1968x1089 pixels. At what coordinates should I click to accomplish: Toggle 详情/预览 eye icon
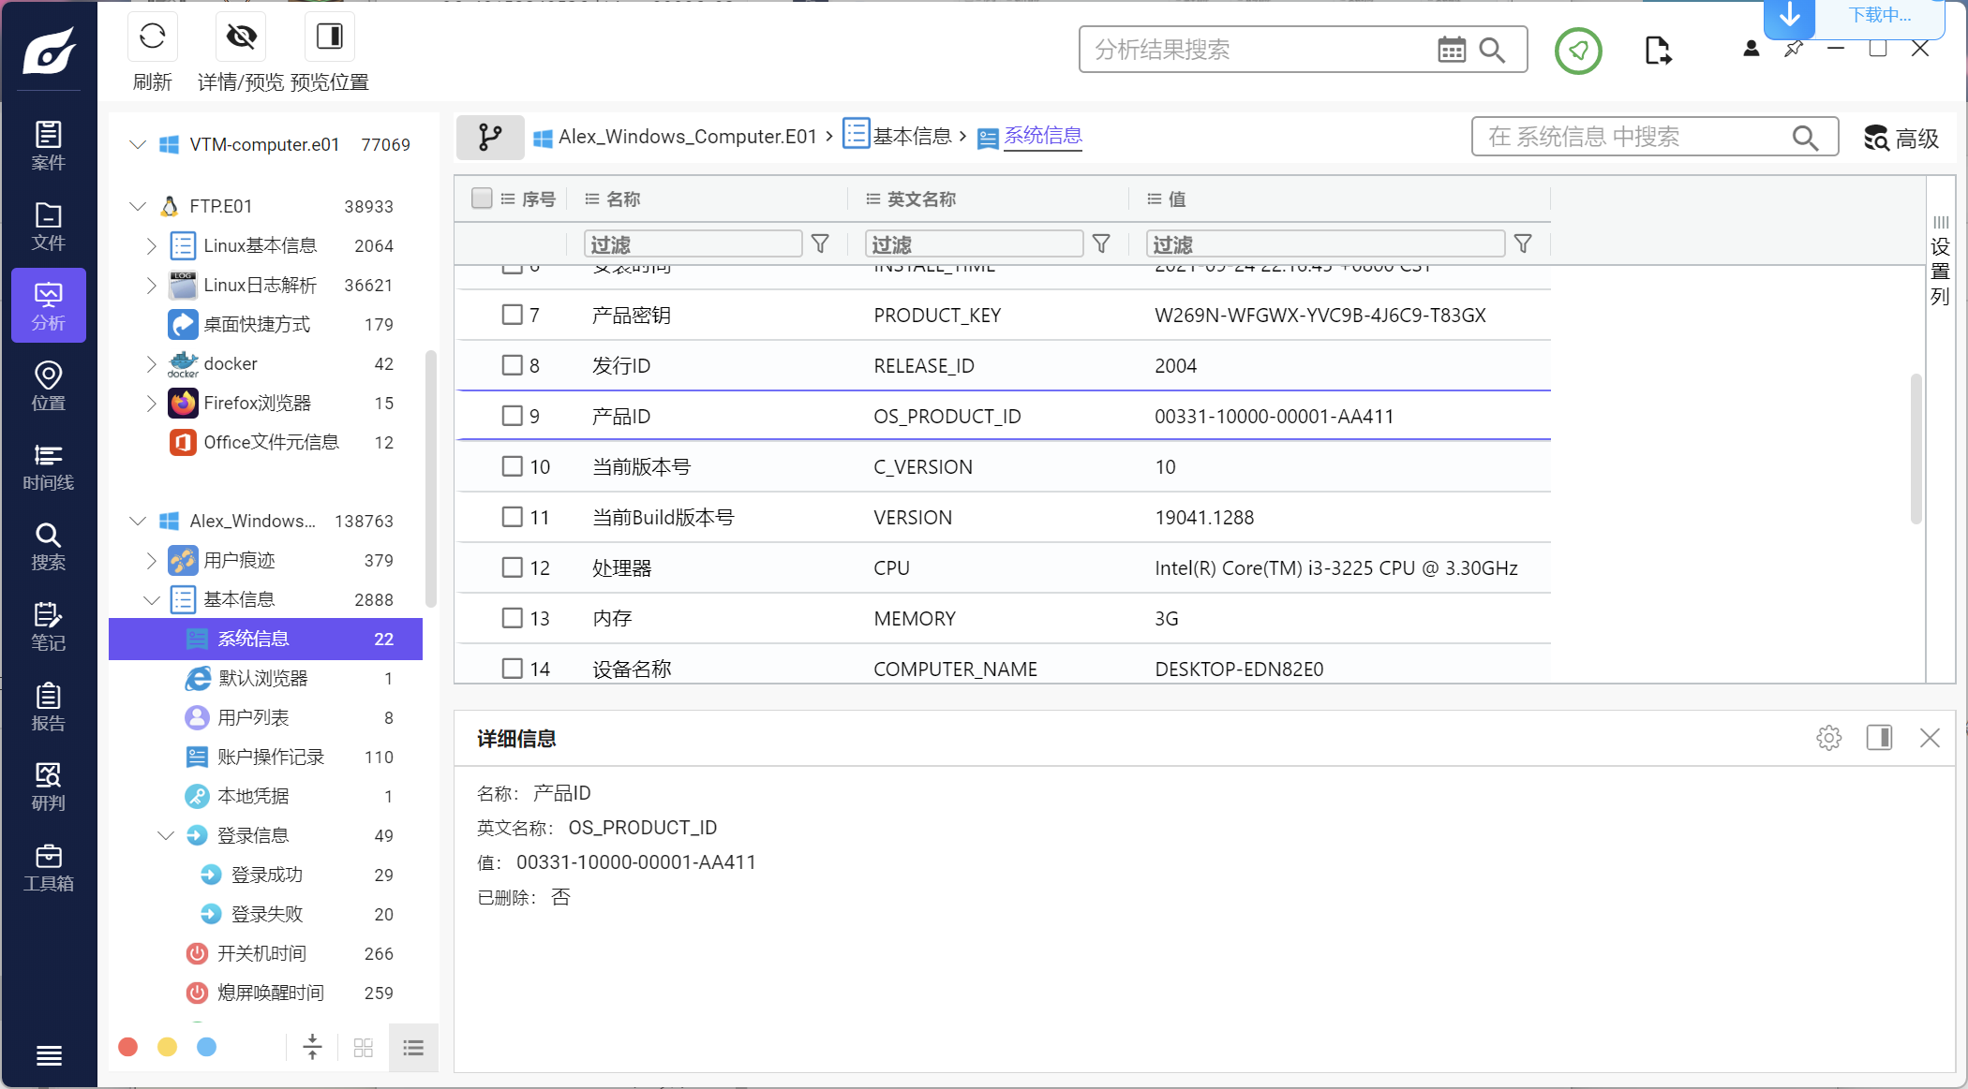(x=241, y=37)
